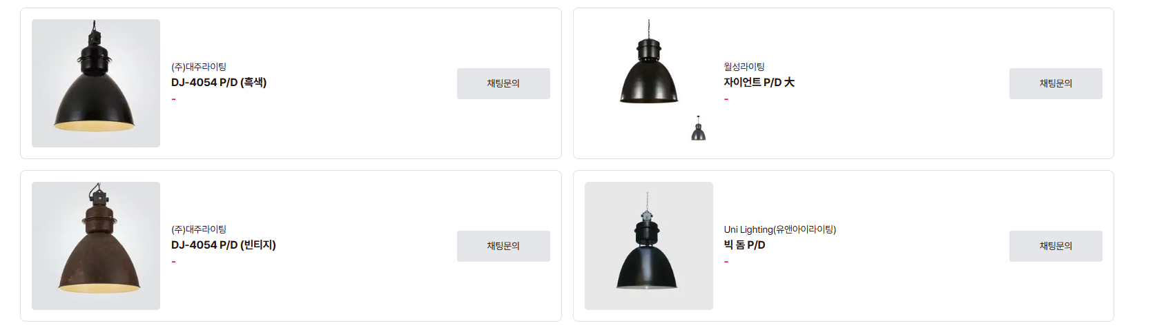Viewport: 1155px width, 332px height.
Task: Select product title 빅 돔 P/D
Action: [744, 245]
